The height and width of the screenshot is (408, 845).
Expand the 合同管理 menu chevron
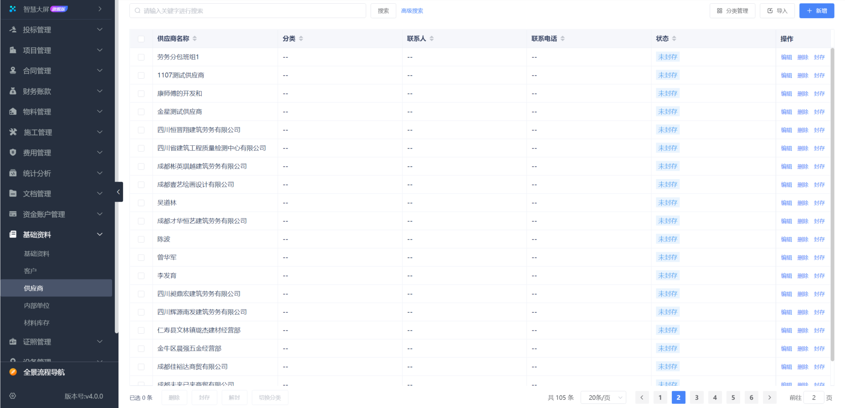pyautogui.click(x=100, y=71)
